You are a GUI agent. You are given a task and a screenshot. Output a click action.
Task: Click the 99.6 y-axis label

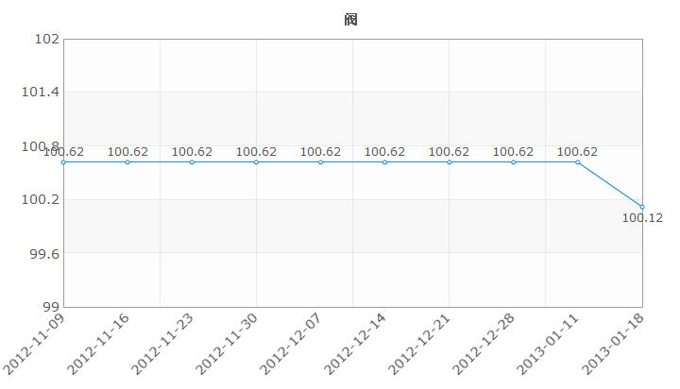coord(44,253)
